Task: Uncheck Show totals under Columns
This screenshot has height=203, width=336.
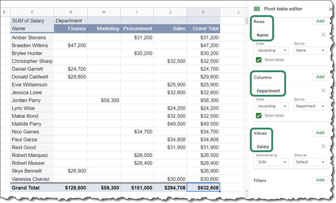Action: click(x=259, y=115)
